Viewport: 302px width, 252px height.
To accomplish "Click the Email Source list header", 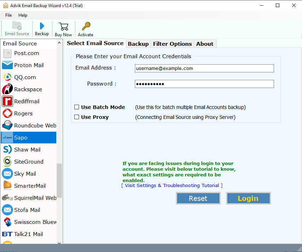I will 20,43.
